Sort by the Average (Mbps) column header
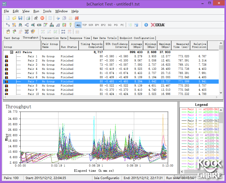The image size is (226, 183). [136, 45]
